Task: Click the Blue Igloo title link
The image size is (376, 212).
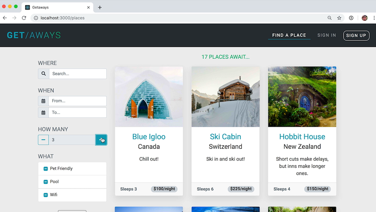Action: click(x=149, y=136)
